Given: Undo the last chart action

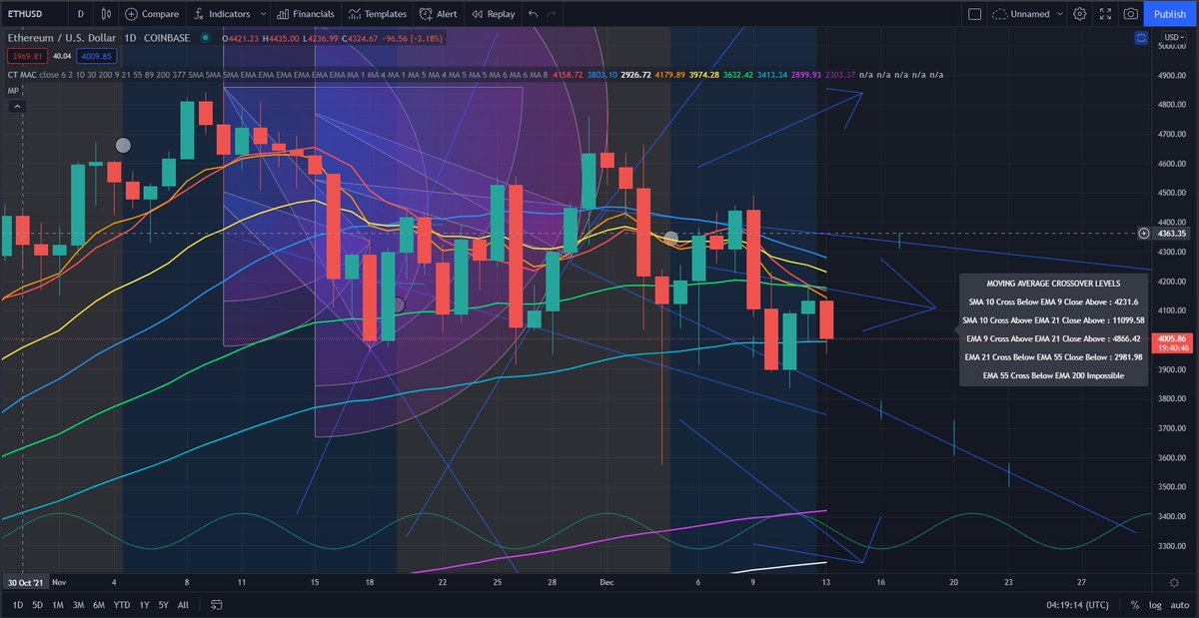Looking at the screenshot, I should click(x=534, y=14).
